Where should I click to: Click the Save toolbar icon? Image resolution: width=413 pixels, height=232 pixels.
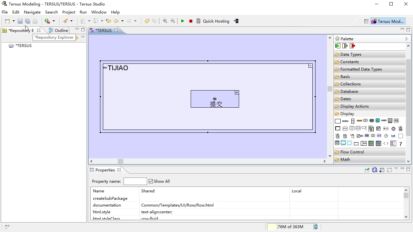tap(20, 21)
